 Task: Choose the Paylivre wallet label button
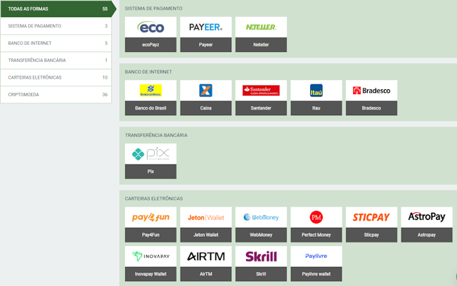pos(316,274)
